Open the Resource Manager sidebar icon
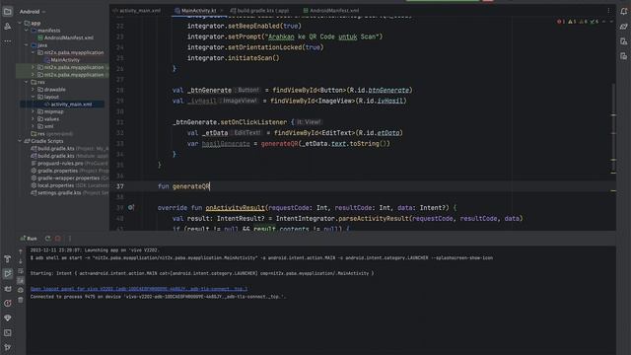Image resolution: width=631 pixels, height=355 pixels. click(x=8, y=27)
